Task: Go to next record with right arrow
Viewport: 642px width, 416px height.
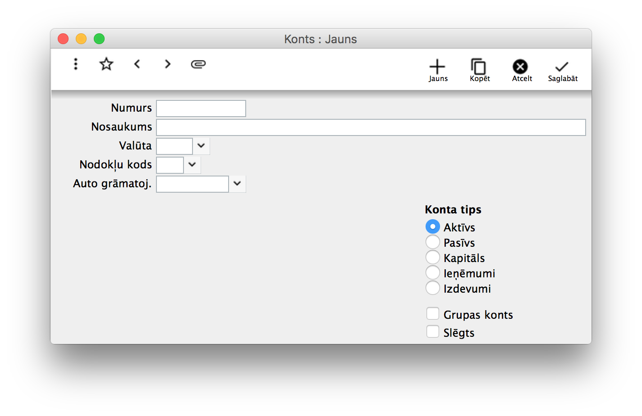Action: point(168,64)
